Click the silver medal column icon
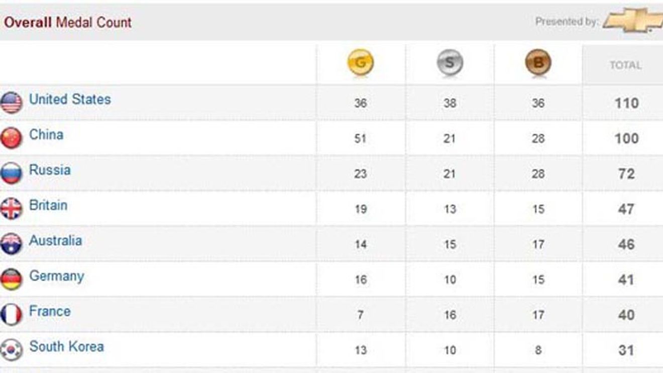Image resolution: width=663 pixels, height=373 pixels. tap(450, 63)
